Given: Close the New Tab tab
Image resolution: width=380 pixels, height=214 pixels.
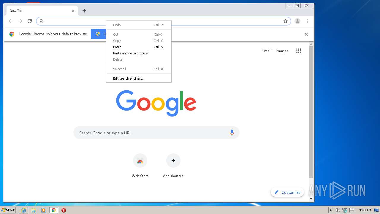Looking at the screenshot, I should 73,11.
